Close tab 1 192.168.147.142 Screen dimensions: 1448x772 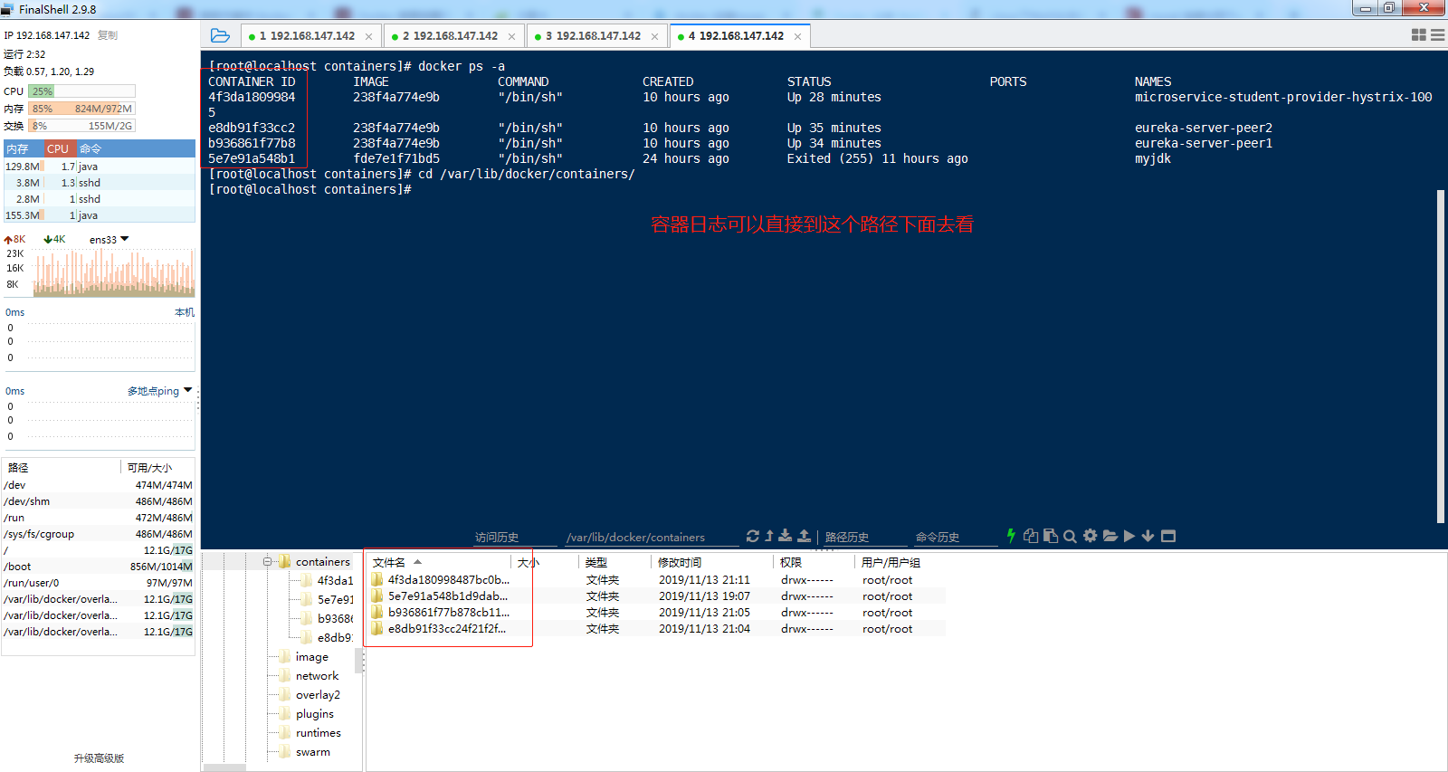pos(368,36)
